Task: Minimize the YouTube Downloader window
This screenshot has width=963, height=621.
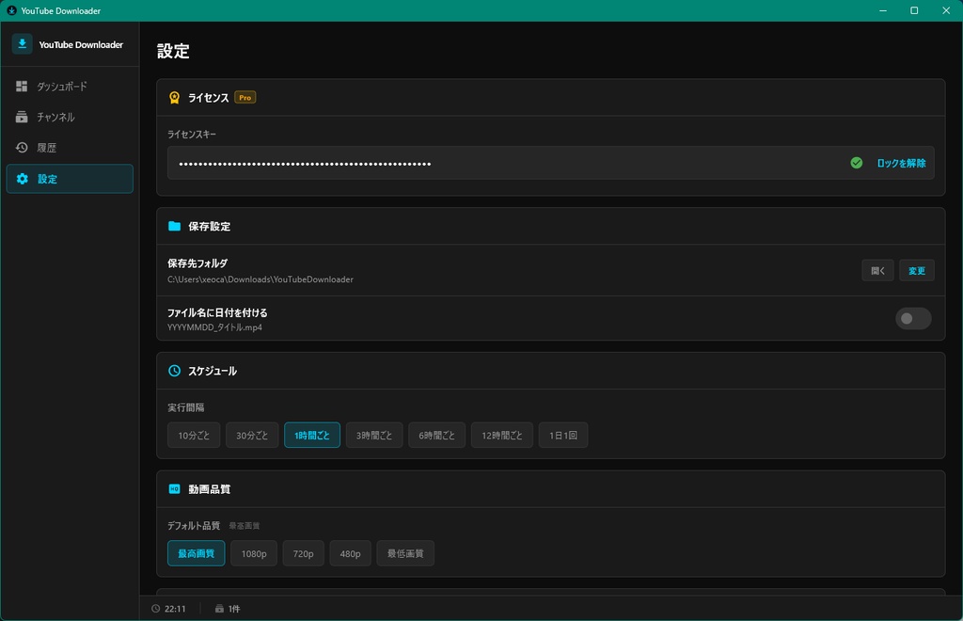Action: (883, 10)
